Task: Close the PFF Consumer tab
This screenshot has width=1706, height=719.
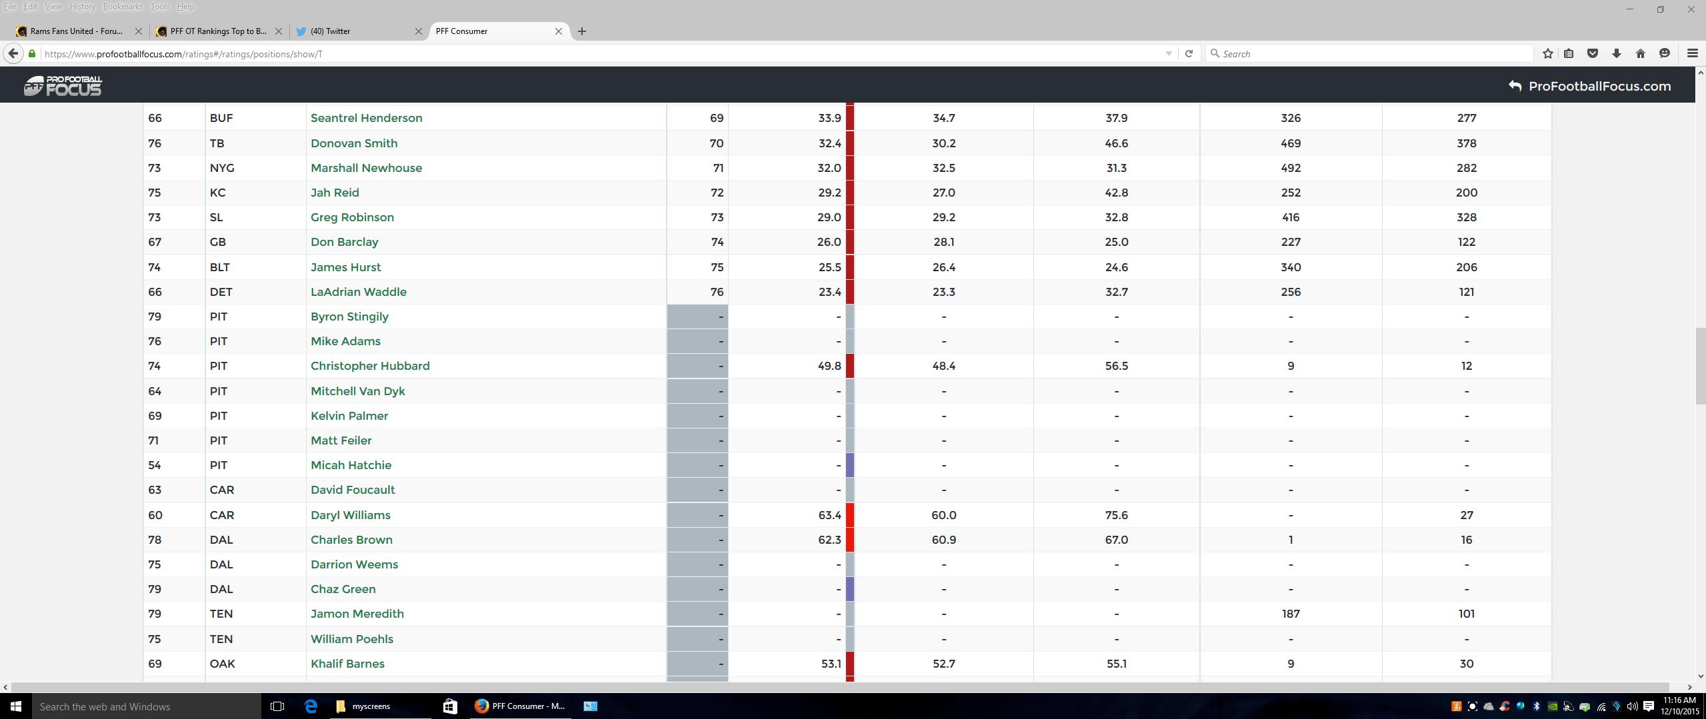Action: pos(559,31)
